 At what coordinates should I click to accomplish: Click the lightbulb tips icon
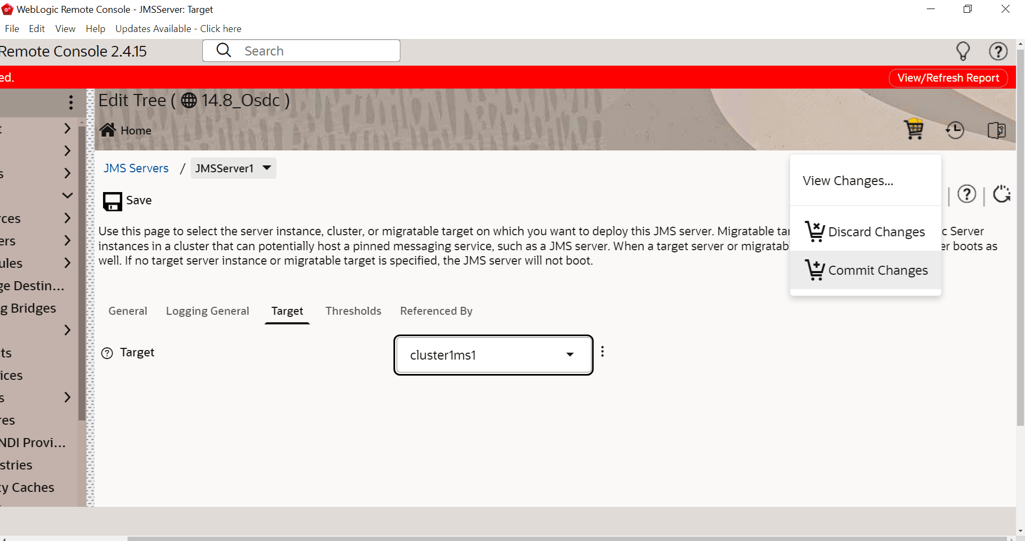pos(963,51)
